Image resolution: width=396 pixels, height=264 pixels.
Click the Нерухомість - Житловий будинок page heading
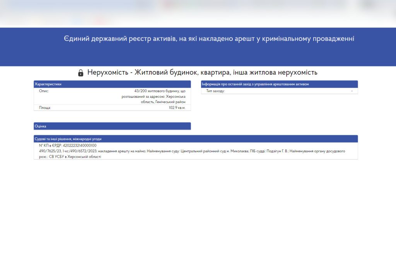(x=202, y=73)
